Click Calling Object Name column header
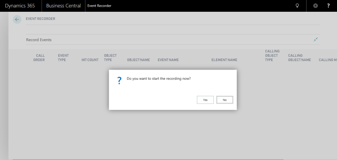Image resolution: width=337 pixels, height=160 pixels. pos(299,58)
